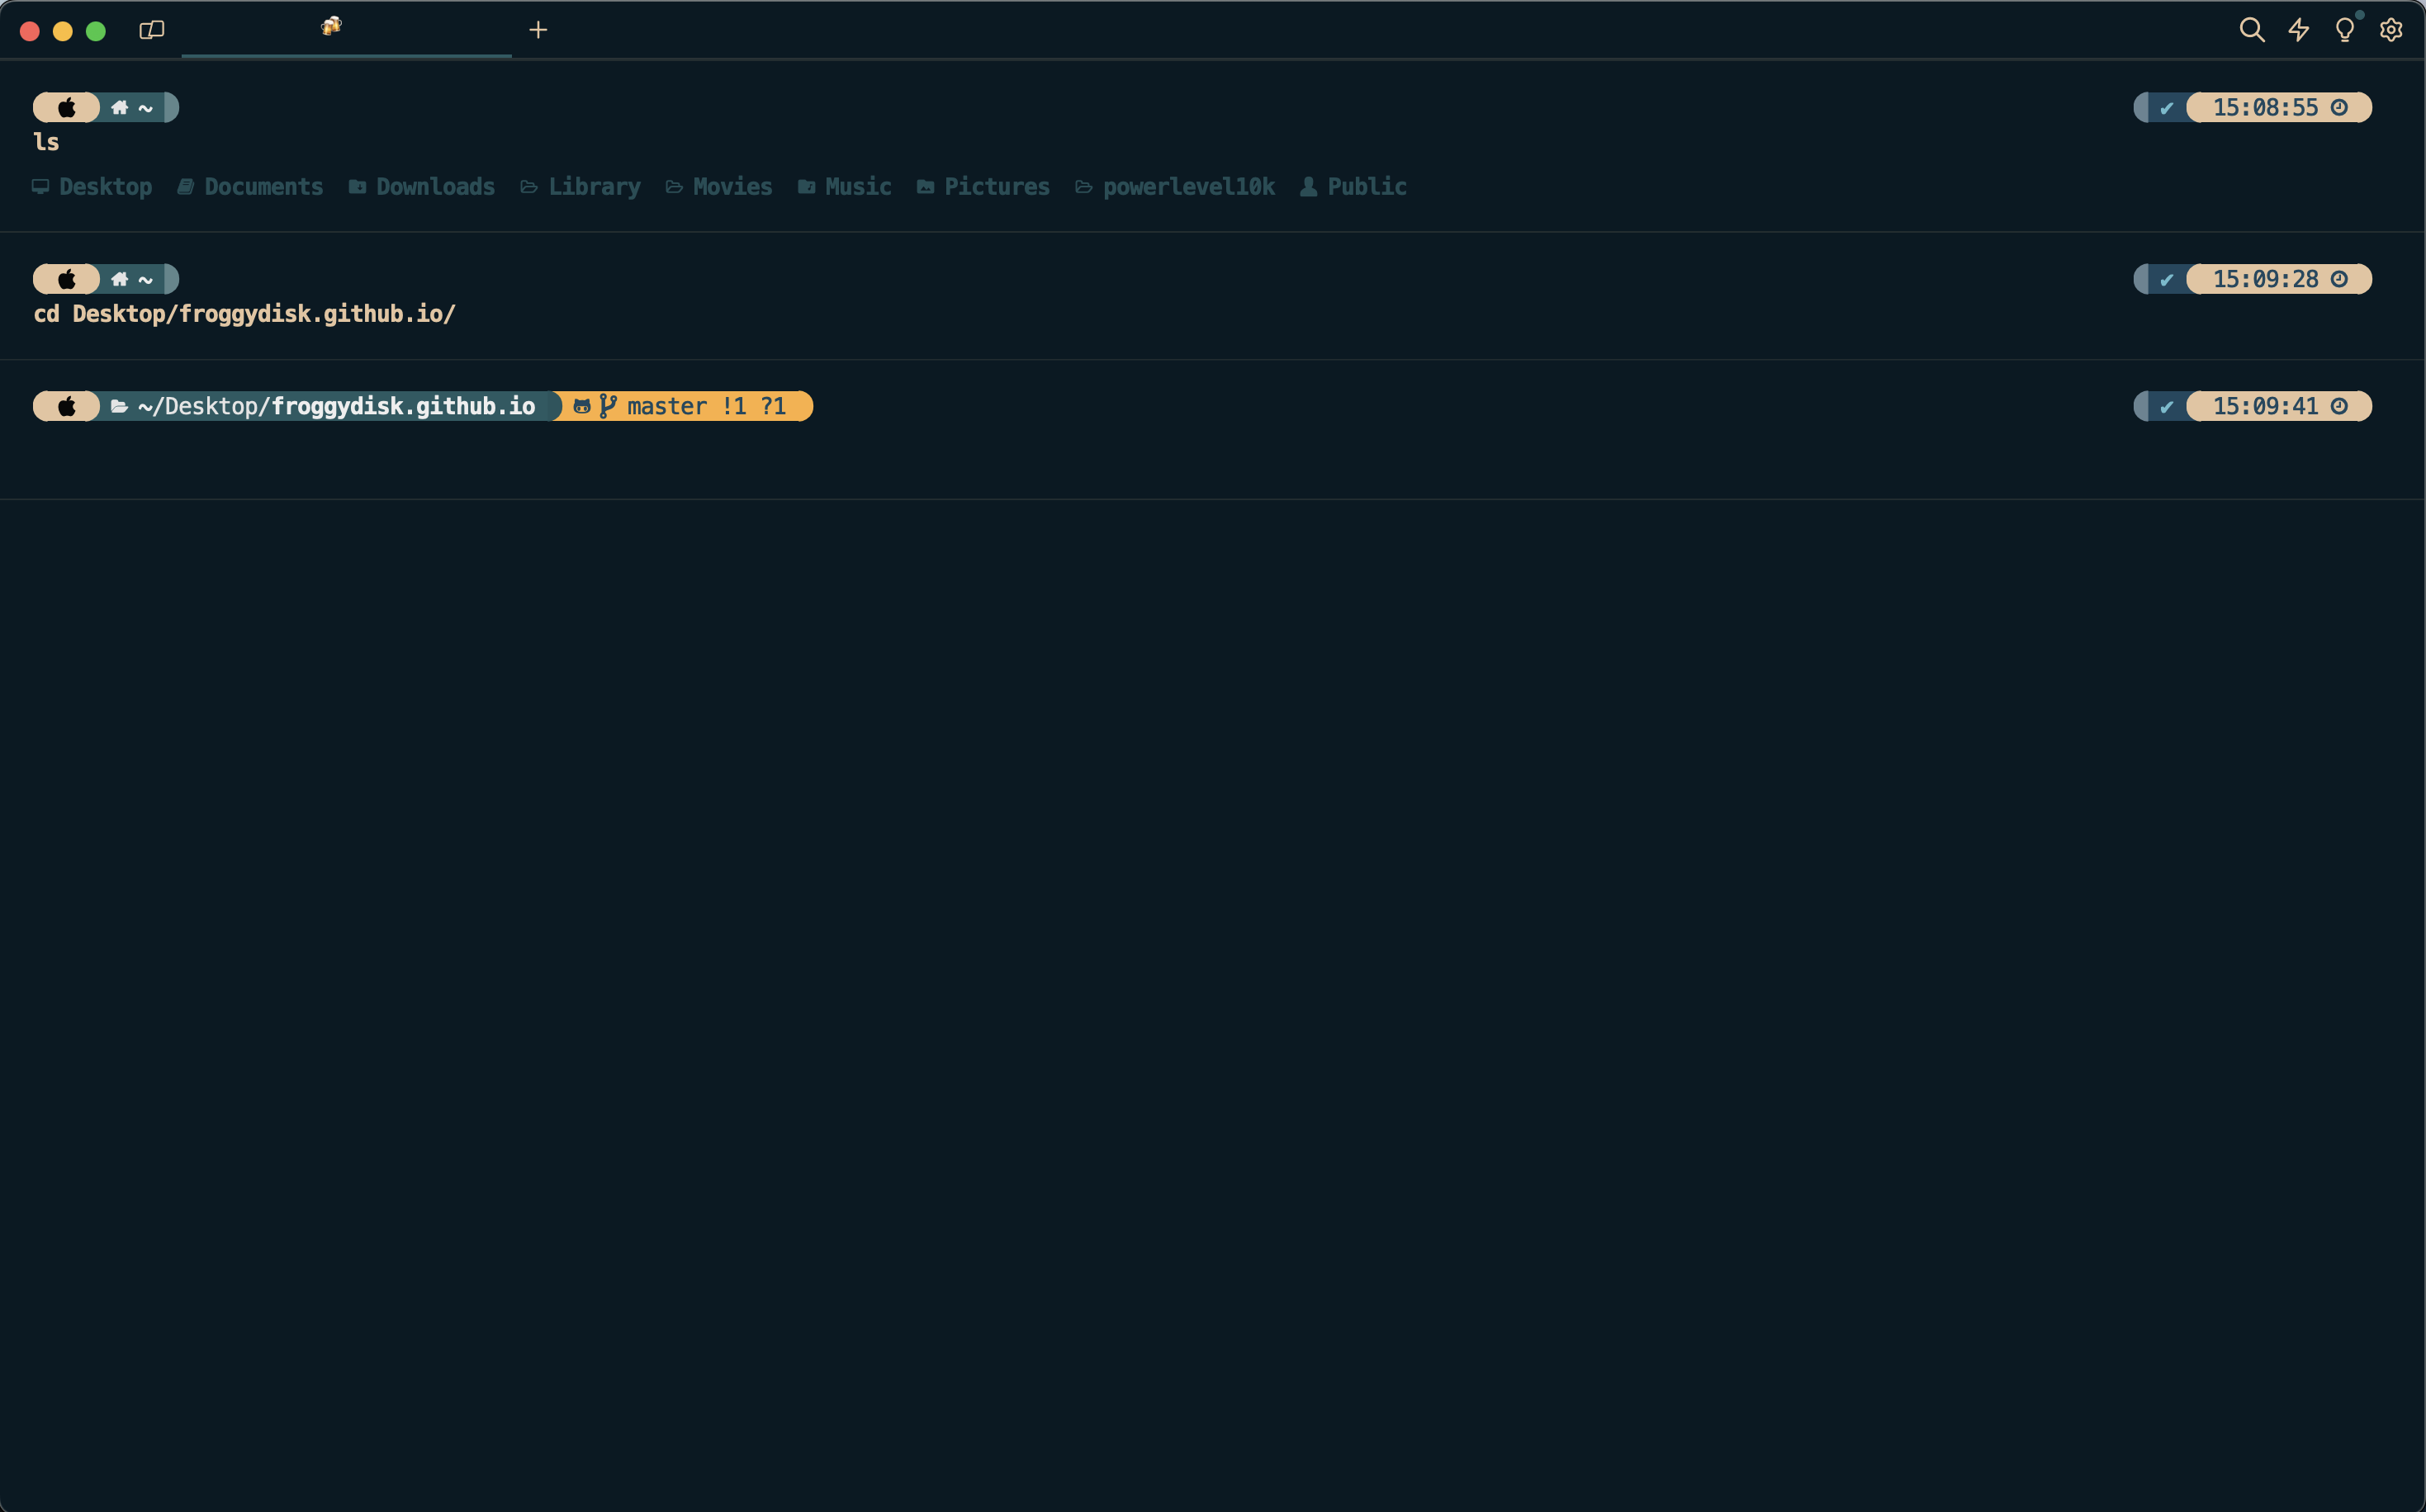Click the clock icon beside 15:09:41
Viewport: 2426px width, 1512px height.
pos(2339,406)
